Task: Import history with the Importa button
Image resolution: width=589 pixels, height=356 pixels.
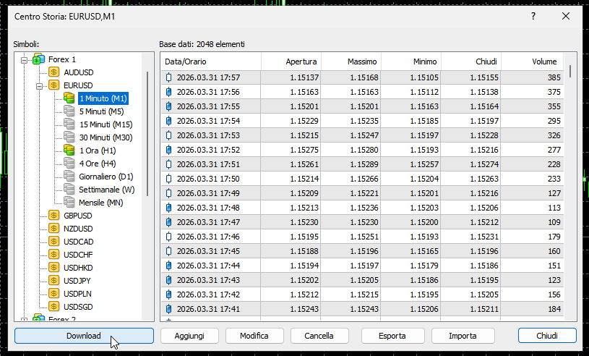Action: click(463, 336)
